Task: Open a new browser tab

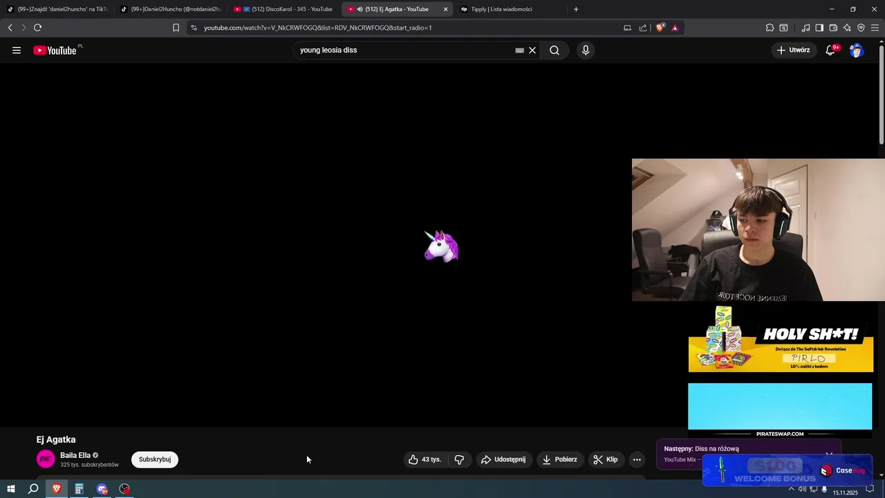Action: [x=576, y=9]
